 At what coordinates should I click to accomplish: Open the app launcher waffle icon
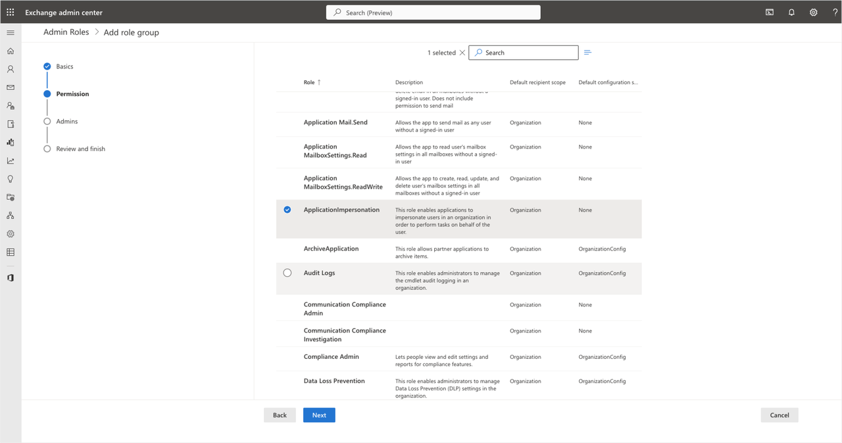pos(10,12)
